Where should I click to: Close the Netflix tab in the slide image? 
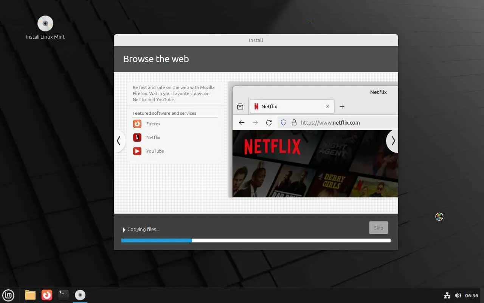click(x=328, y=107)
